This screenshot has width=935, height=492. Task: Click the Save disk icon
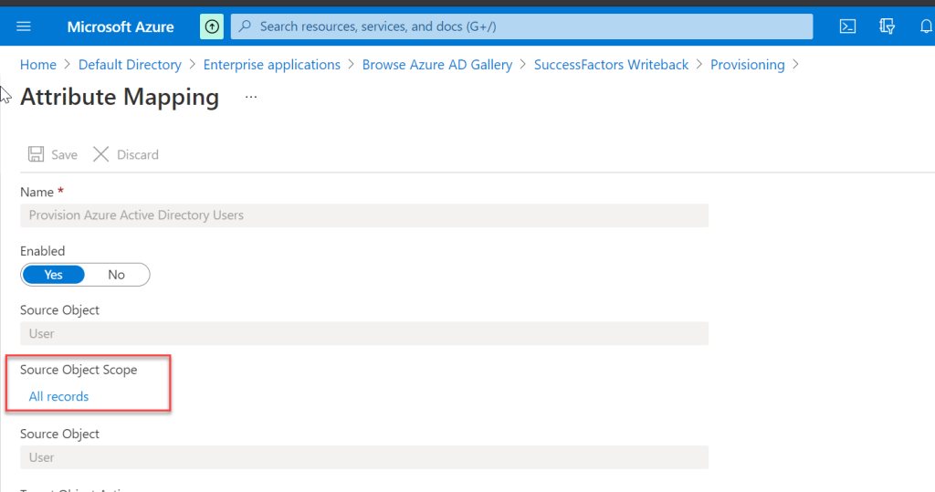36,154
